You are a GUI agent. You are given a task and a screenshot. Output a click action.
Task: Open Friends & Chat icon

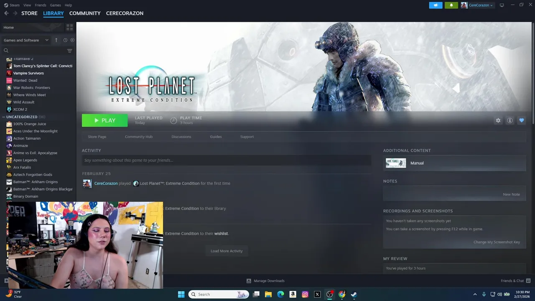(528, 281)
